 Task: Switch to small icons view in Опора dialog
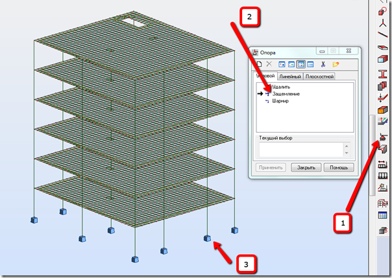click(291, 64)
